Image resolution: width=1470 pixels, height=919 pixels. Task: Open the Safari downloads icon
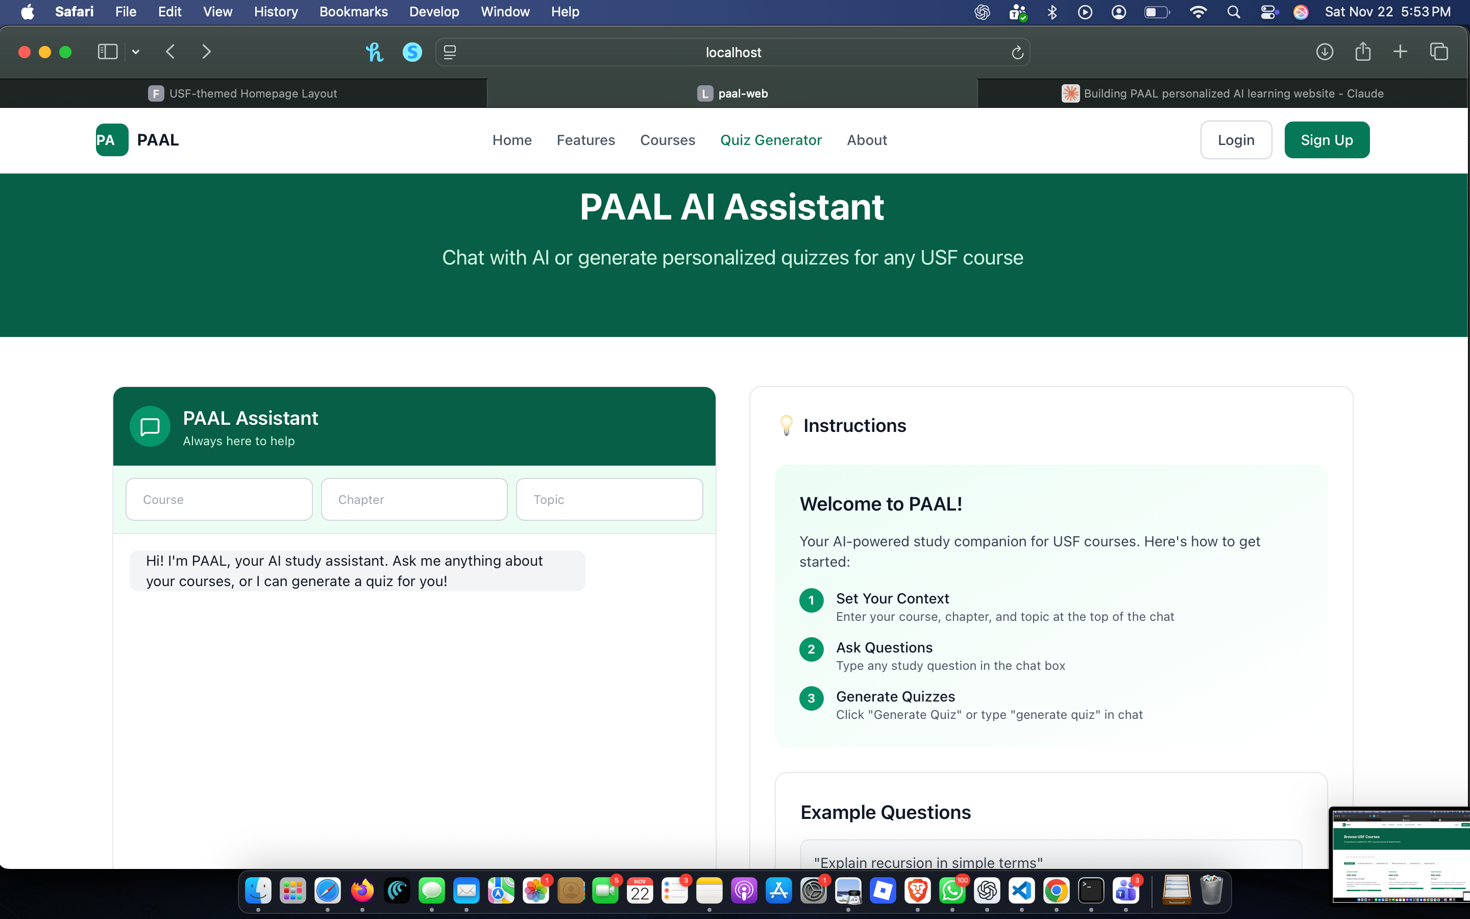pos(1324,52)
